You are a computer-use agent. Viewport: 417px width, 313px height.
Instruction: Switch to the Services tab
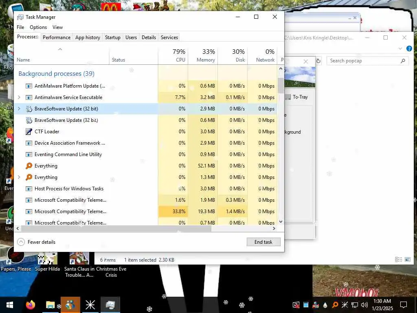(x=169, y=37)
